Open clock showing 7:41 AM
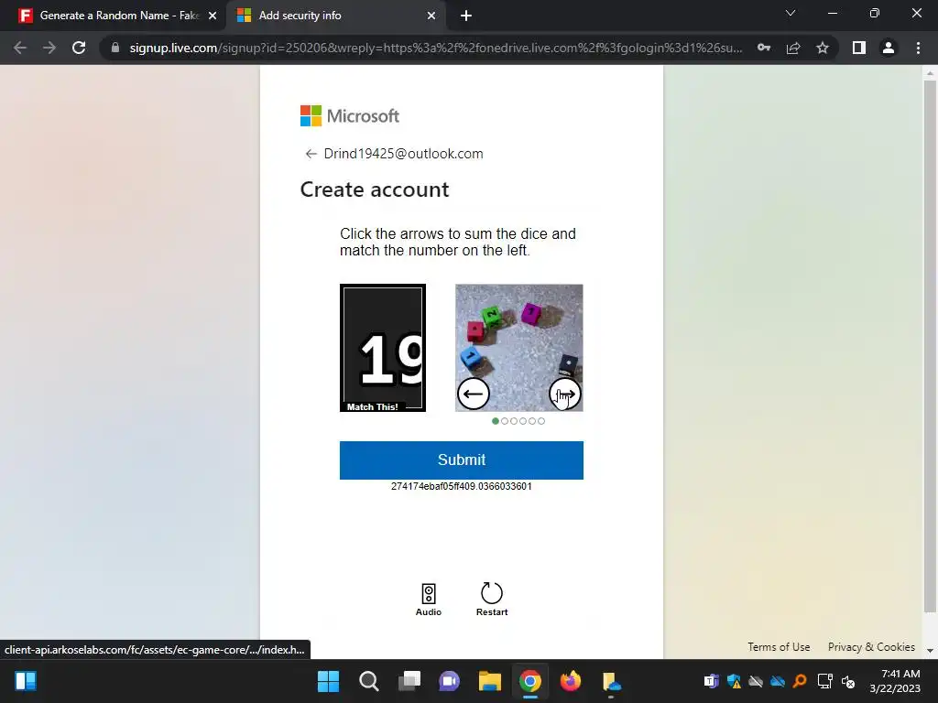 (894, 681)
